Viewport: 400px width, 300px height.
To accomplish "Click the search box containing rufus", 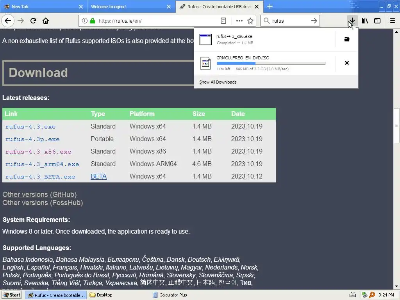I will 289,21.
